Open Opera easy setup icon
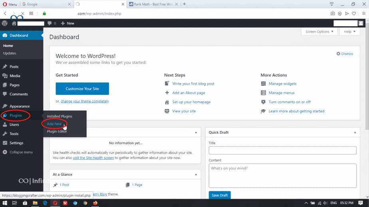The height and width of the screenshot is (207, 369). tap(364, 14)
